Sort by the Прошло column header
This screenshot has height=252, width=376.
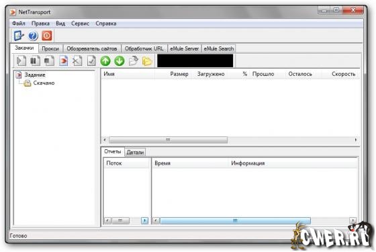pyautogui.click(x=268, y=74)
